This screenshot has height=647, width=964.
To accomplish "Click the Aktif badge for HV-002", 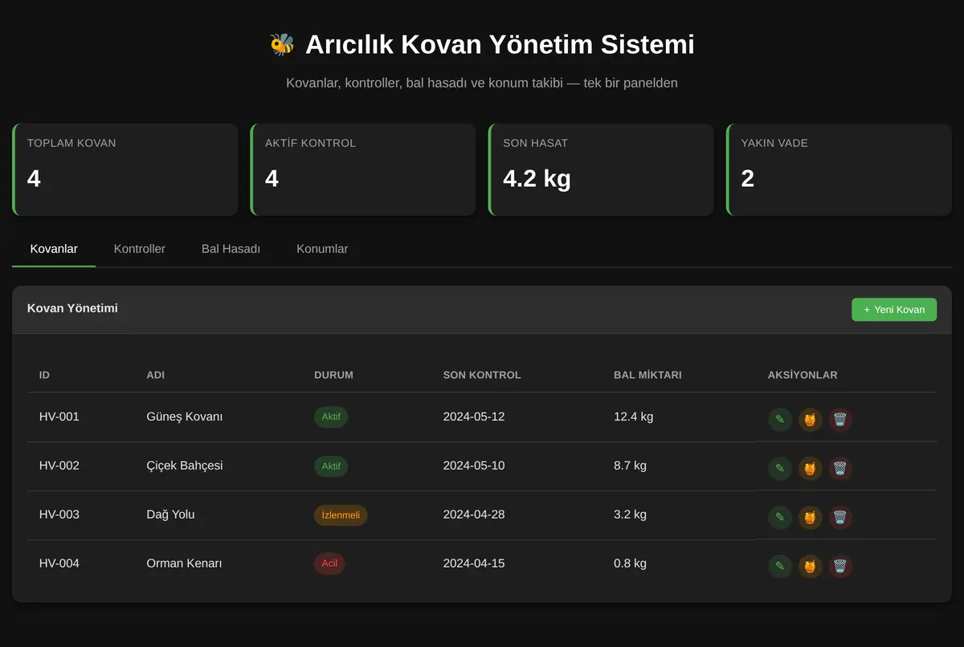I will coord(331,466).
